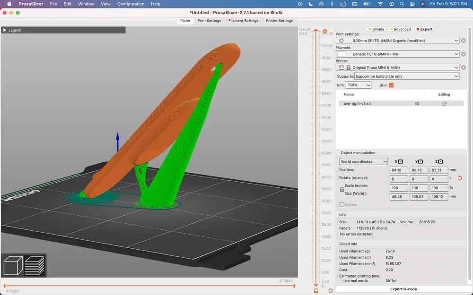The height and width of the screenshot is (295, 473).
Task: Open the Apple menu
Action: [x=9, y=4]
